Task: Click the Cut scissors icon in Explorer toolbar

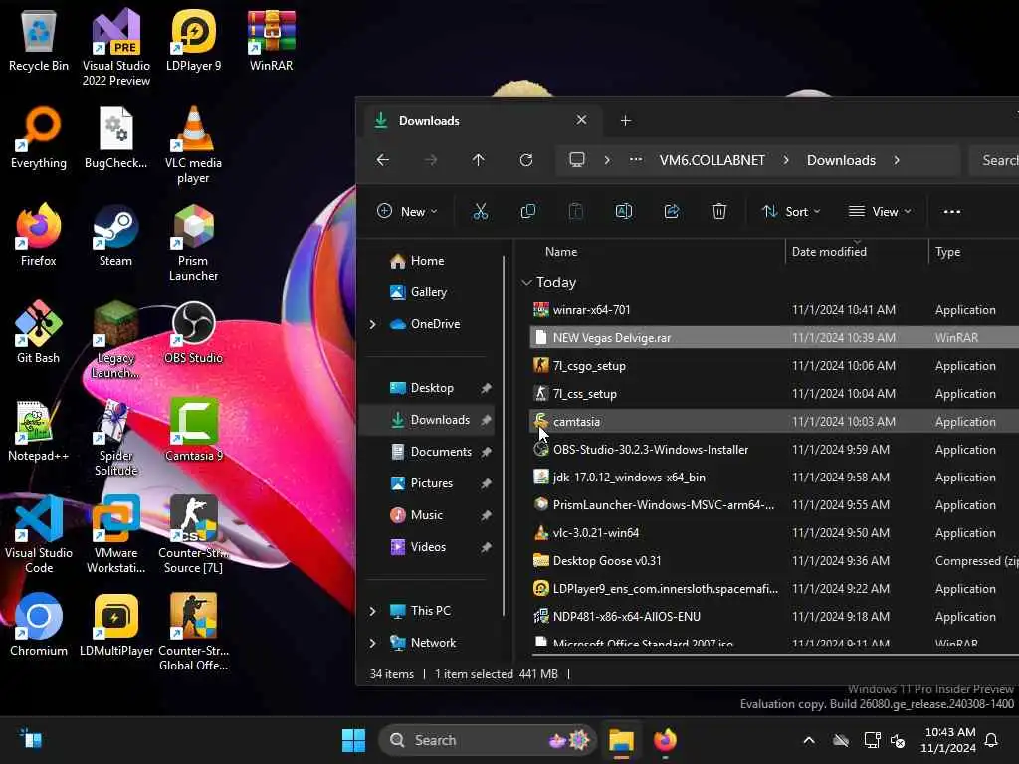Action: 481,211
